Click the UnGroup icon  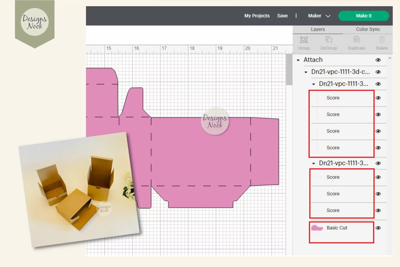click(x=329, y=40)
